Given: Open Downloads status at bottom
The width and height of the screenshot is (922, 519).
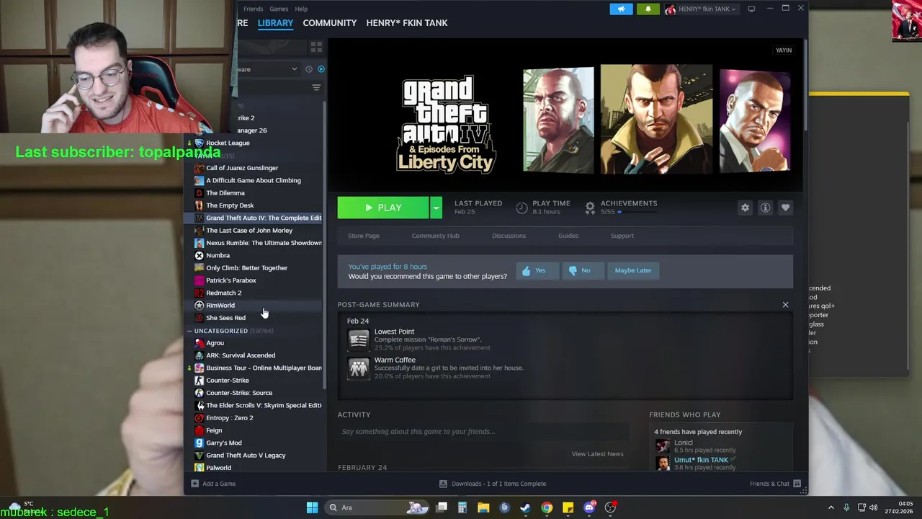Looking at the screenshot, I should point(493,484).
